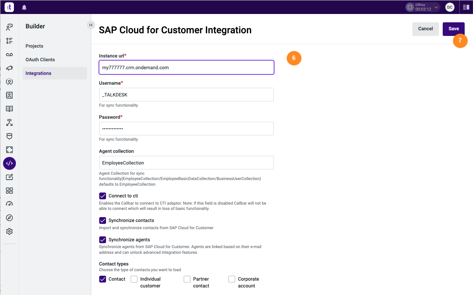Save the SAP integration settings
473x295 pixels.
click(454, 29)
